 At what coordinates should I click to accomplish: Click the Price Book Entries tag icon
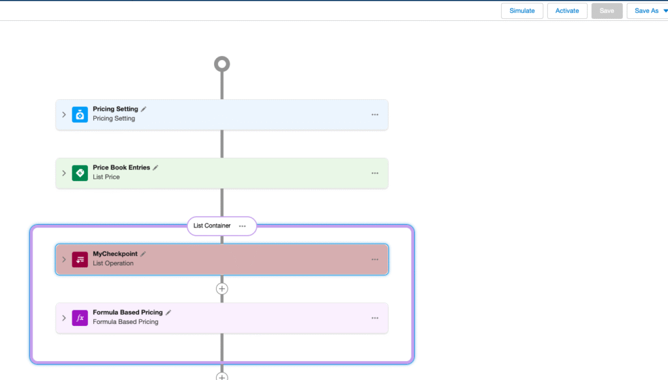click(80, 173)
